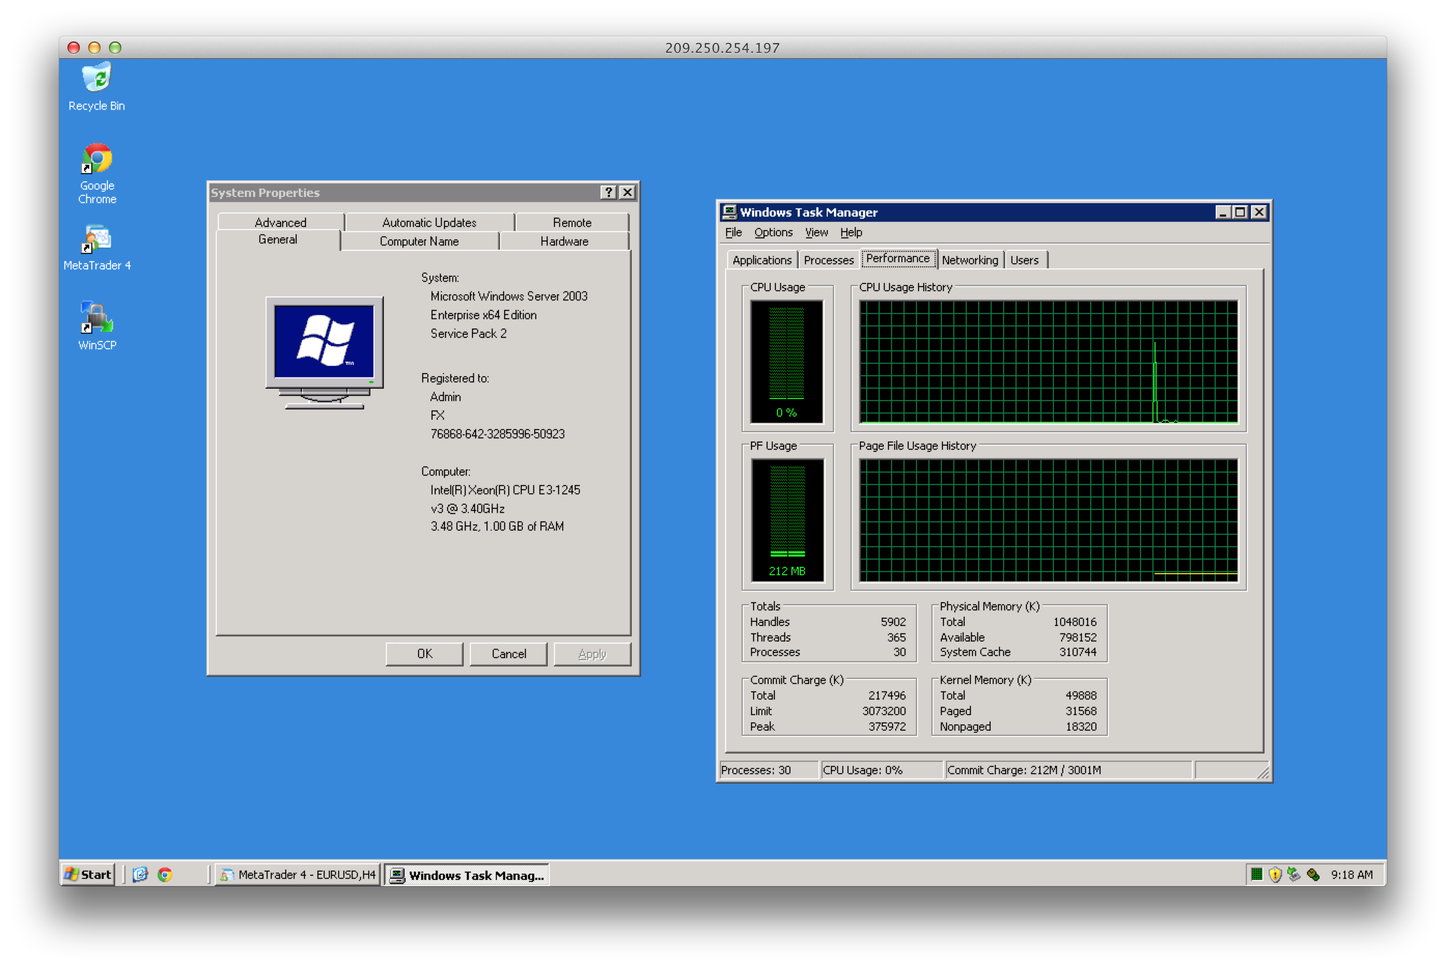The height and width of the screenshot is (968, 1446).
Task: Open the Hardware tab in System Properties
Action: [564, 241]
